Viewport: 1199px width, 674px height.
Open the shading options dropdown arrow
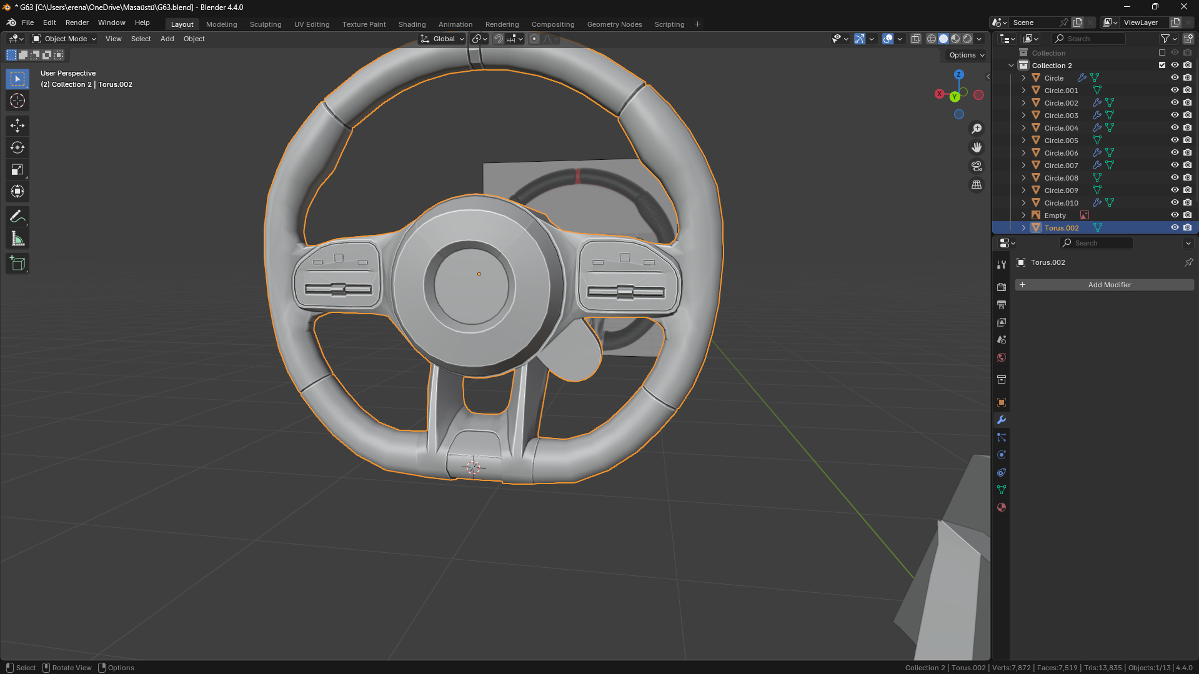pos(980,39)
